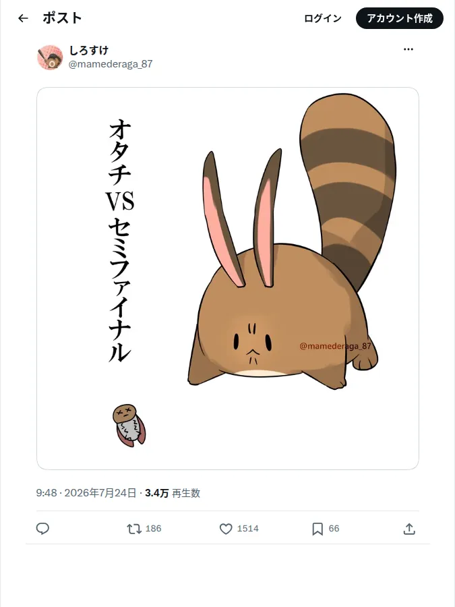Click the ログイン button
Screen dimensions: 455x607
pos(323,18)
